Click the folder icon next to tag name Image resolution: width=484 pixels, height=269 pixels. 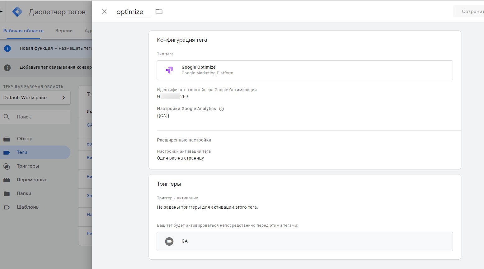click(159, 12)
